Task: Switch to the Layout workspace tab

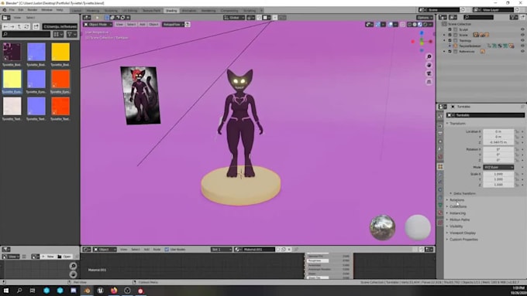Action: [76, 11]
